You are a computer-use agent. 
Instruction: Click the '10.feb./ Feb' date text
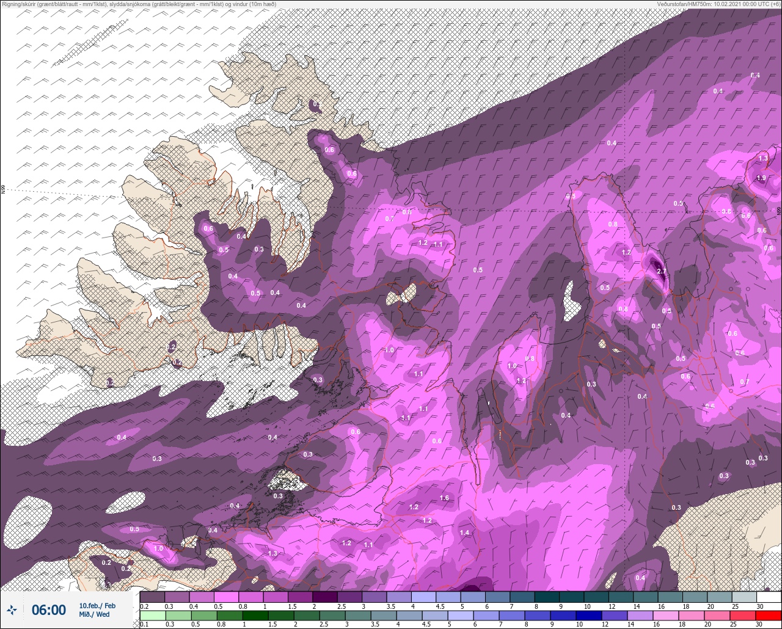97,605
